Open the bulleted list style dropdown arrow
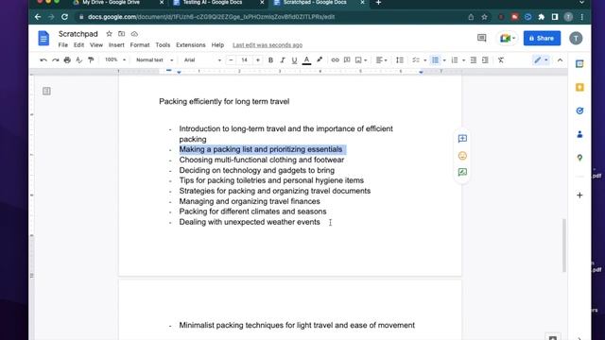This screenshot has height=340, width=605. point(444,60)
